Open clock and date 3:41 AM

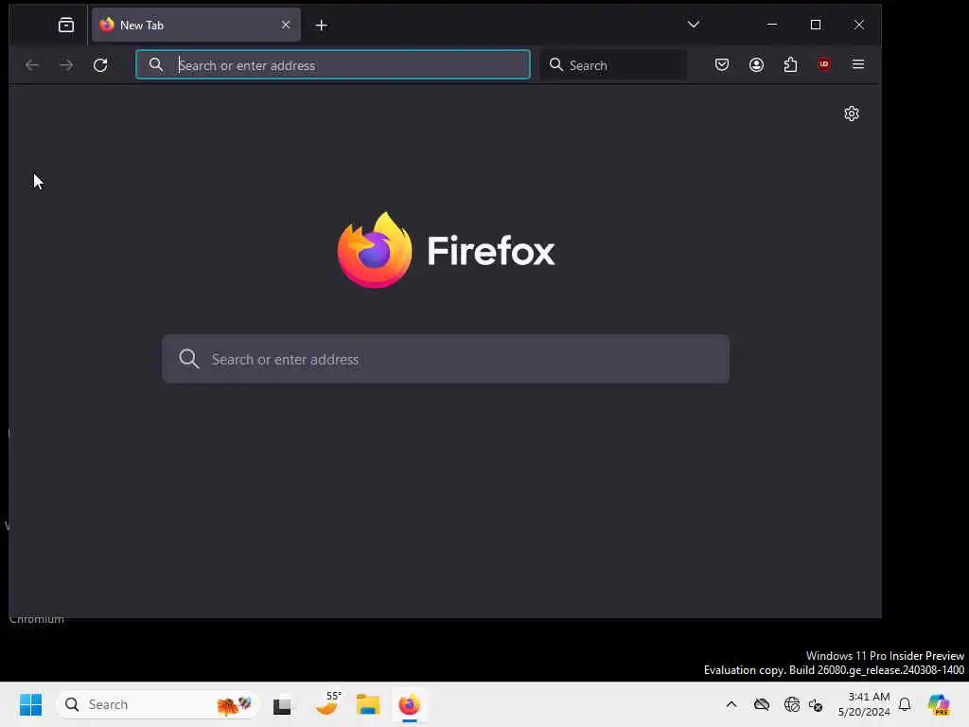(x=864, y=704)
